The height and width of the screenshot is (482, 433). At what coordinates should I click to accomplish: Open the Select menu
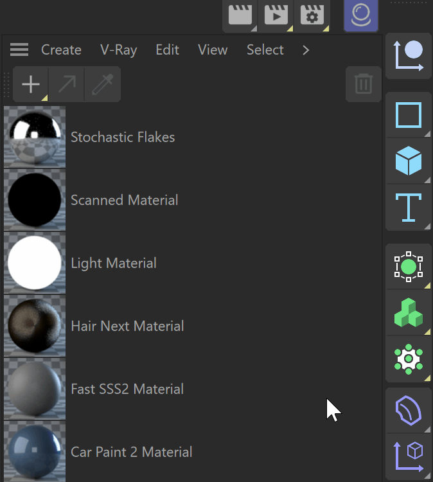pyautogui.click(x=265, y=49)
